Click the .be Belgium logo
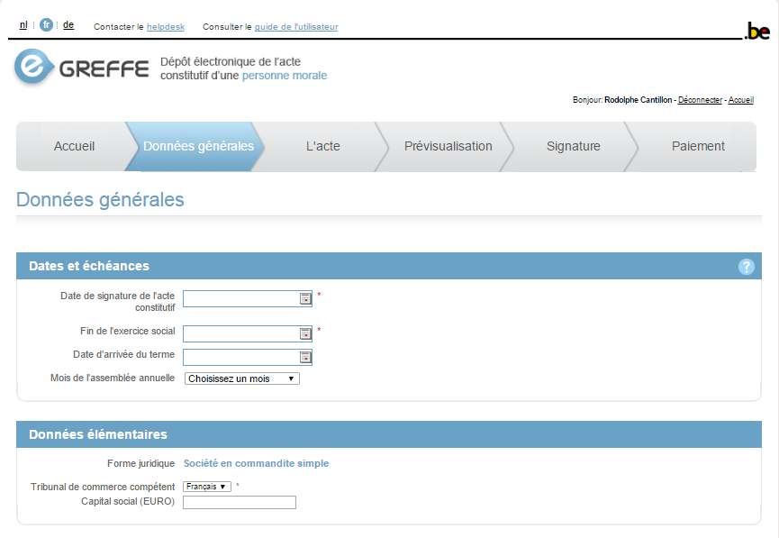Image resolution: width=779 pixels, height=538 pixels. tap(757, 32)
